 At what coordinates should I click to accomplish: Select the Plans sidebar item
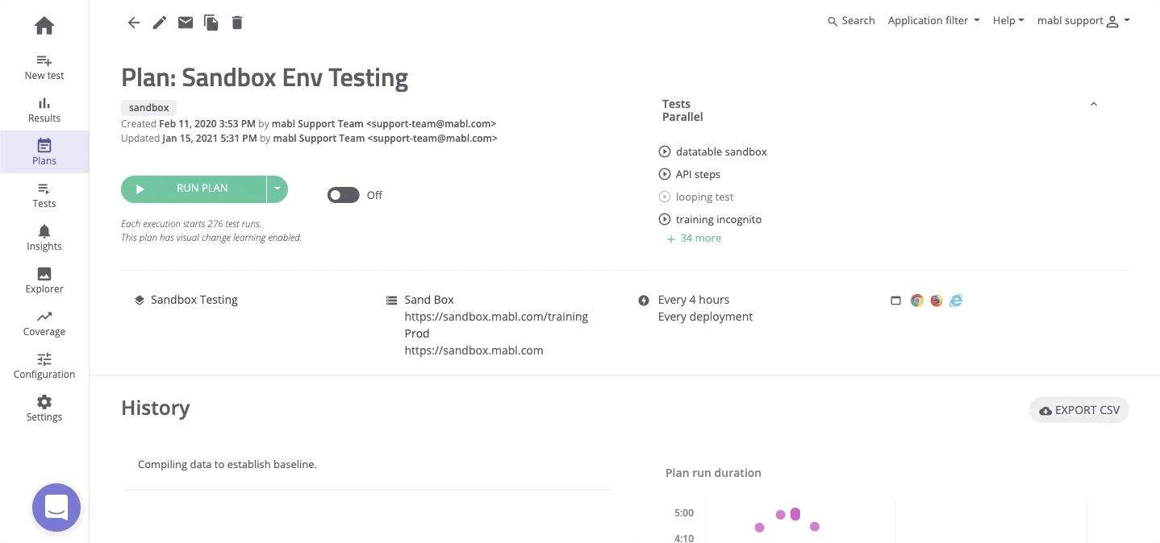(44, 152)
